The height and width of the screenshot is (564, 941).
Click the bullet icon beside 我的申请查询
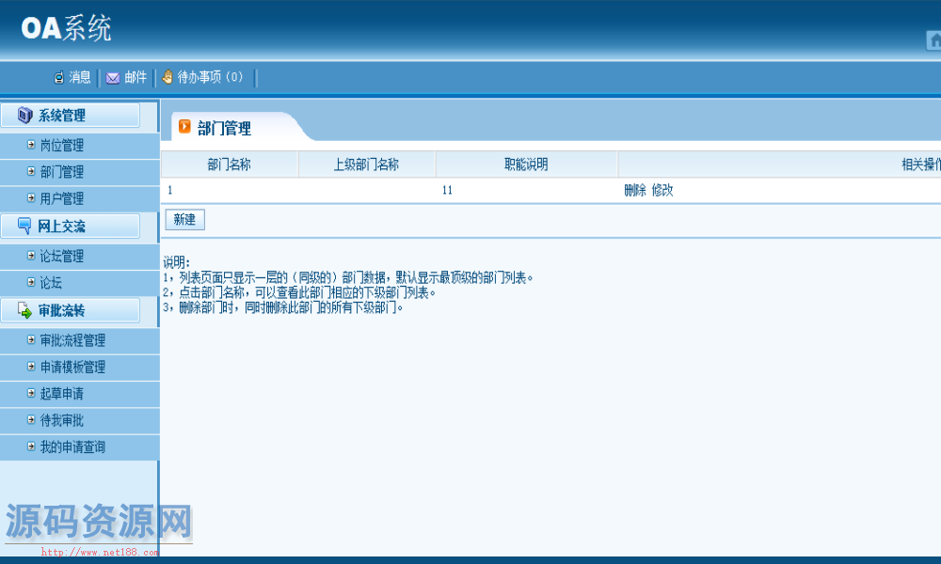31,446
